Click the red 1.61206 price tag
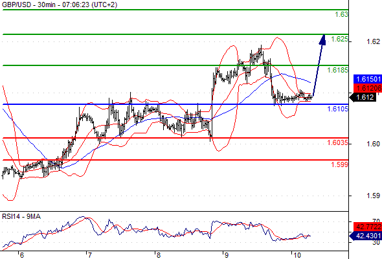Viewport: 382px width, 259px height. tap(368, 88)
